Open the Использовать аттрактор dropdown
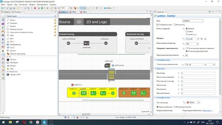The height and width of the screenshot is (125, 222). point(192,44)
